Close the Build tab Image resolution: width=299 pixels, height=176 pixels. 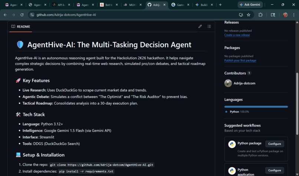[x=212, y=5]
